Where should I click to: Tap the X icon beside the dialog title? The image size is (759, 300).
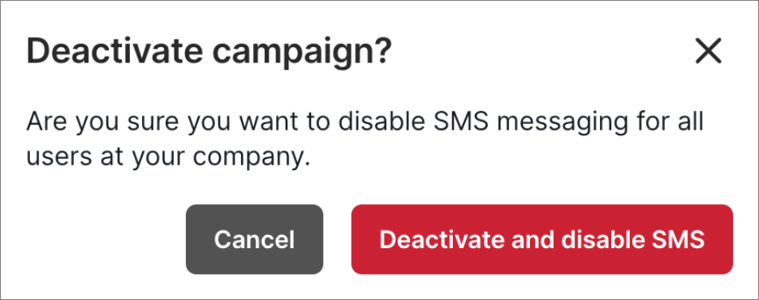[x=708, y=51]
